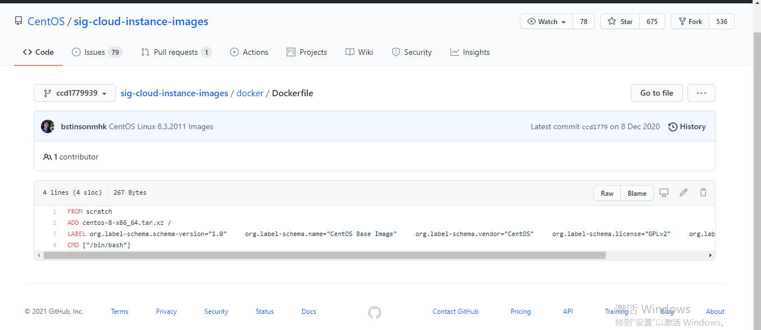This screenshot has height=330, width=761.
Task: Open the Issues tab
Action: [x=96, y=52]
